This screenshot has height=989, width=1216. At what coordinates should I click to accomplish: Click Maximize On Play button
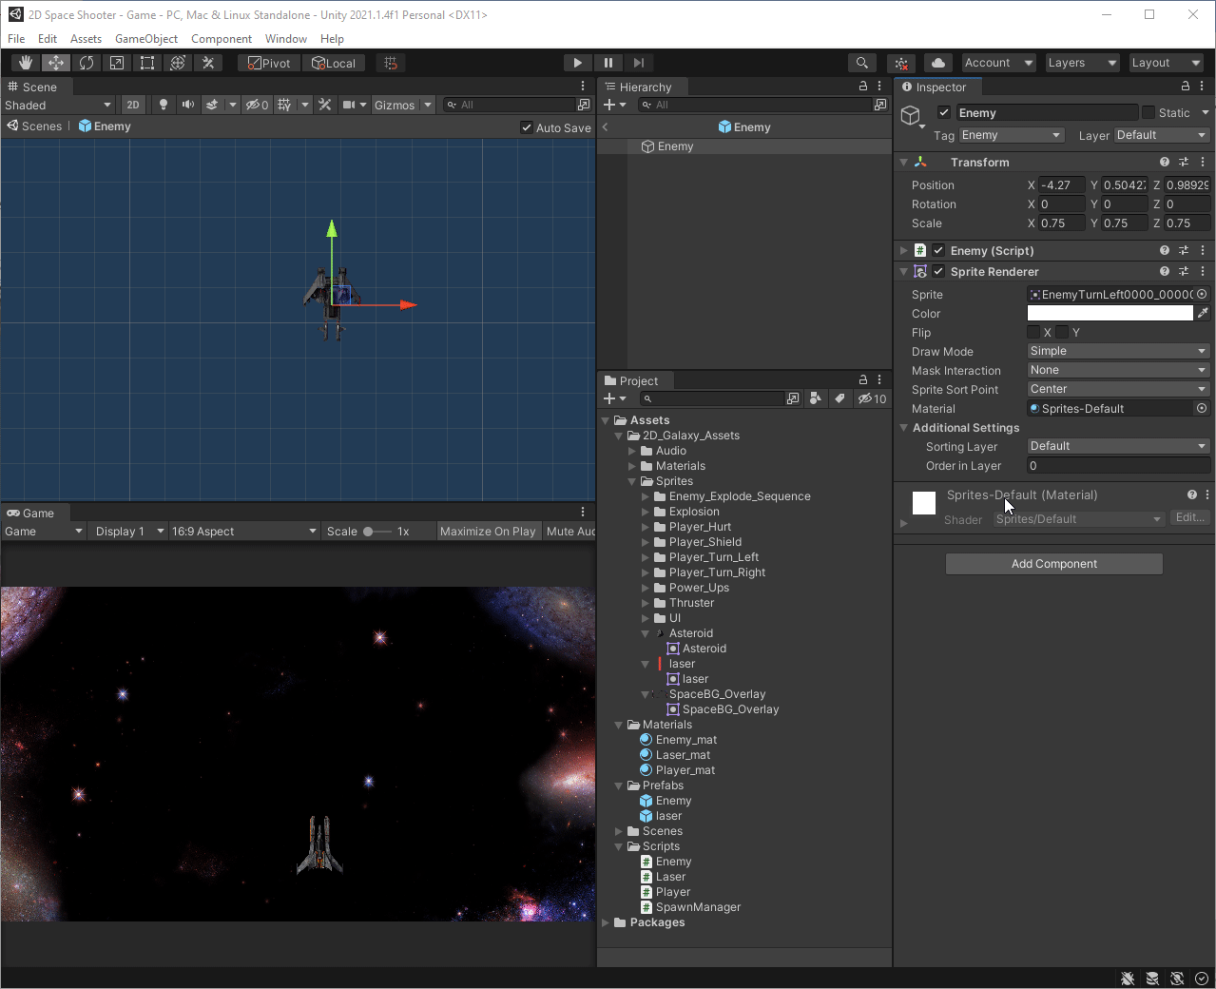[x=488, y=532]
